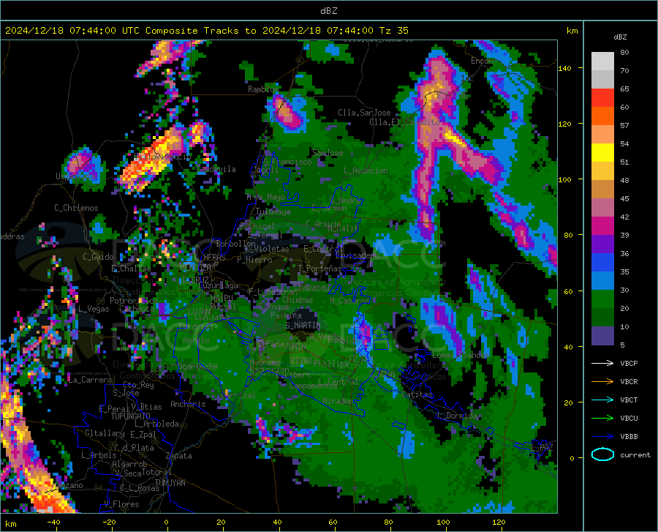
Task: Pick the orange swatch between 60 and 57 dBZ
Action: click(602, 116)
